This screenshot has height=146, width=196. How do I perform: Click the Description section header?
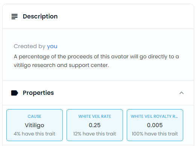(x=98, y=17)
